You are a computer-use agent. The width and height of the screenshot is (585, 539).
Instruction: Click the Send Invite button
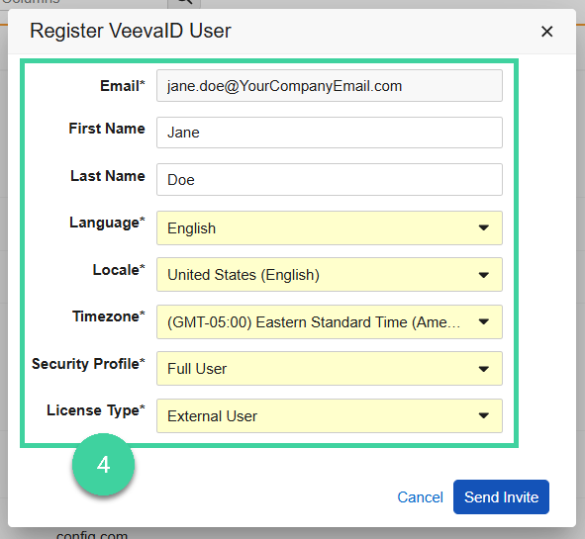[x=501, y=496]
